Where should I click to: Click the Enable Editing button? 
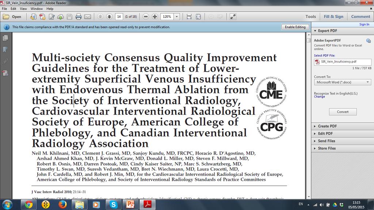point(295,27)
